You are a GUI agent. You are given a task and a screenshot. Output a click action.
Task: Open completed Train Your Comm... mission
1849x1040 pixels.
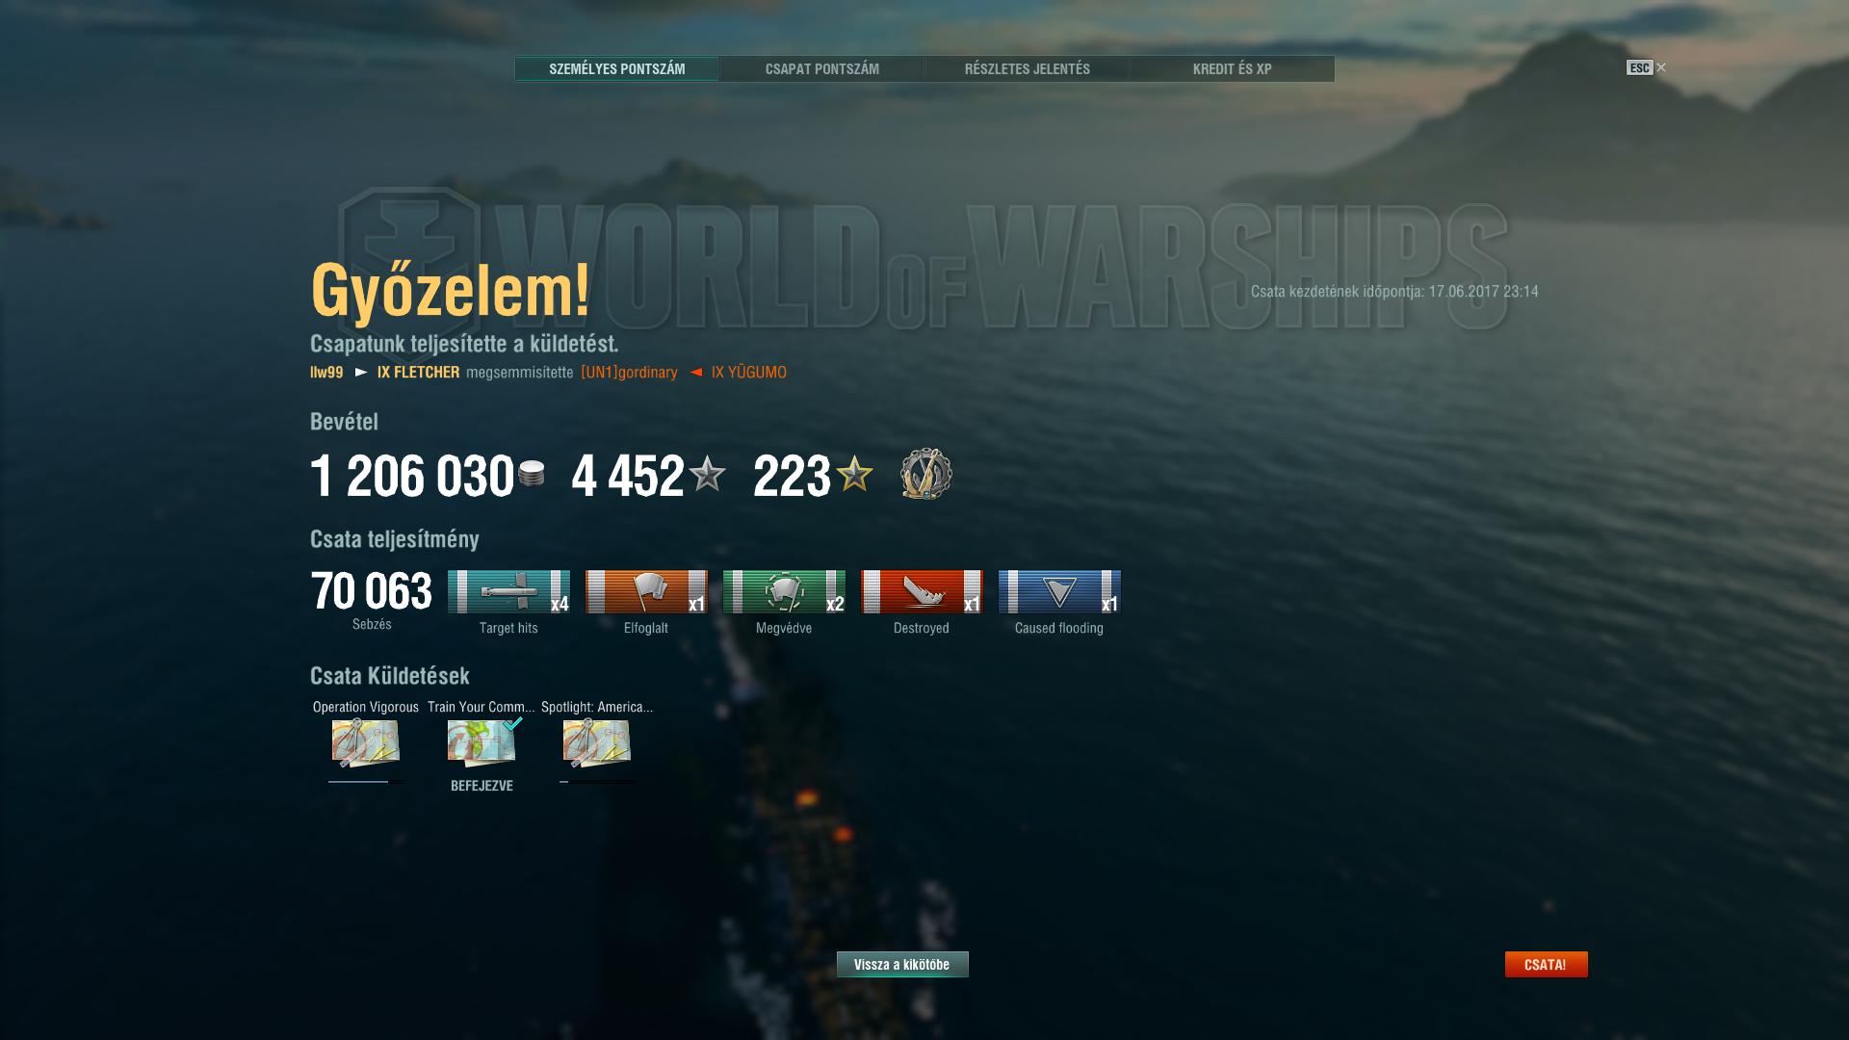click(482, 742)
